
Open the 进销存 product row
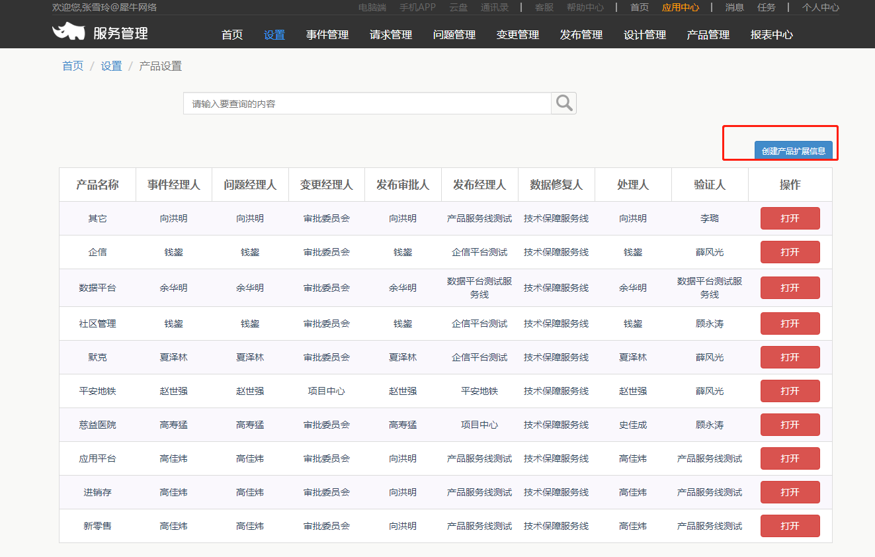[790, 492]
